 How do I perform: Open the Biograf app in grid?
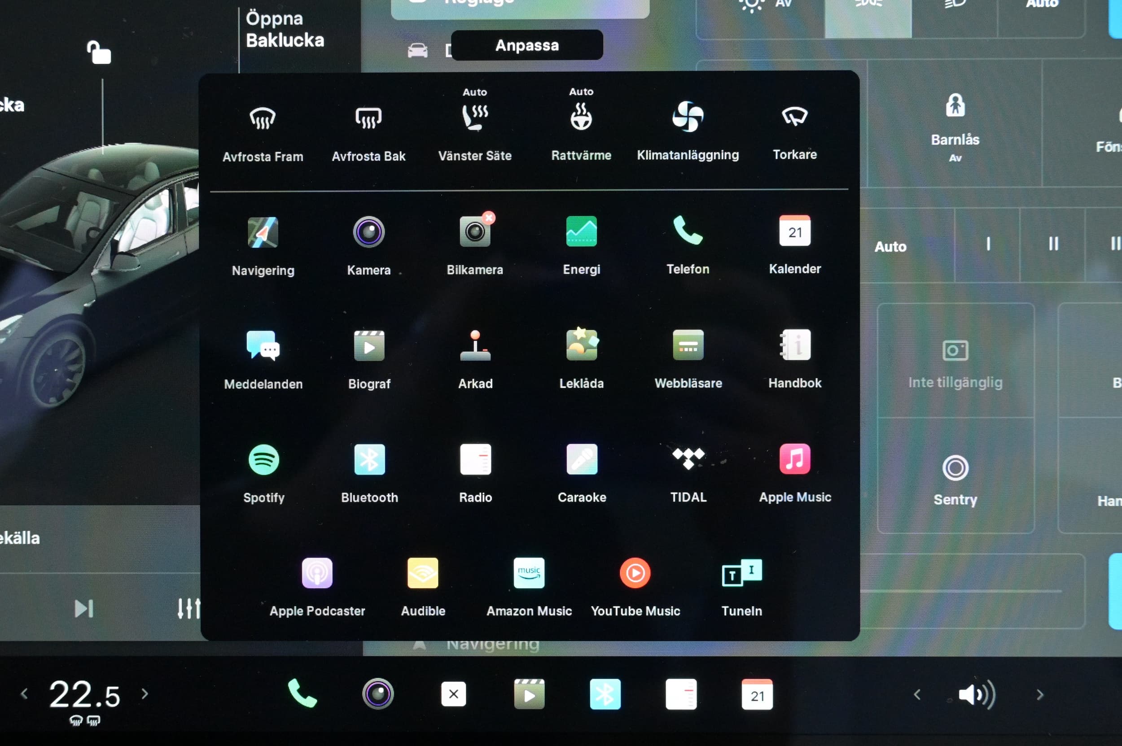point(369,346)
